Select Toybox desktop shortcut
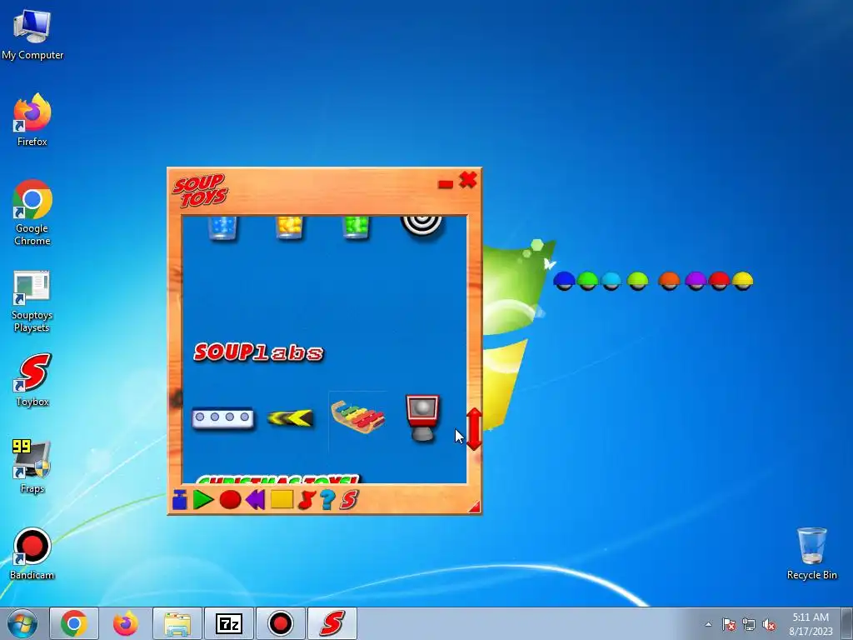 tap(32, 380)
